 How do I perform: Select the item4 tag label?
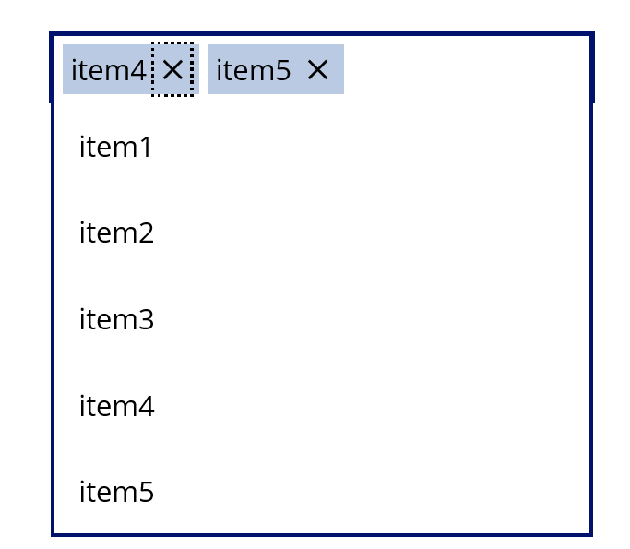click(108, 70)
